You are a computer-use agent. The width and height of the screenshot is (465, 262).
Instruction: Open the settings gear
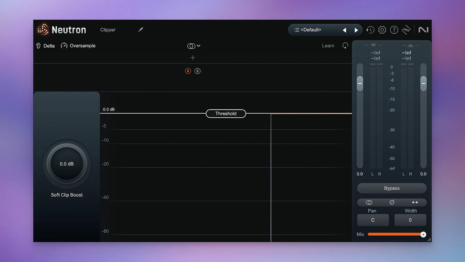pos(382,30)
